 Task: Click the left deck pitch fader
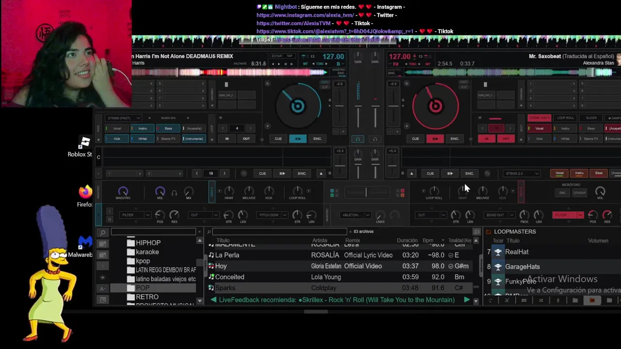340,106
